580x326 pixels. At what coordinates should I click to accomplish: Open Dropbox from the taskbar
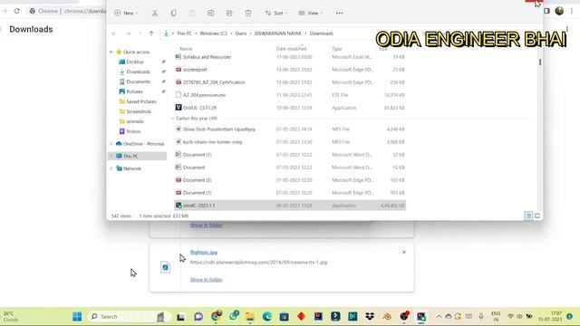[370, 316]
